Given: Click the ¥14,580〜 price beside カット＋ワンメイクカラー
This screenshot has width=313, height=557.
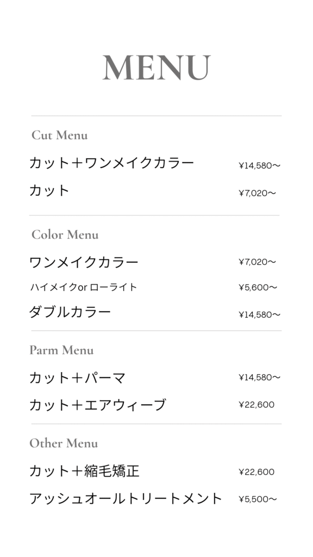Looking at the screenshot, I should pos(259,165).
